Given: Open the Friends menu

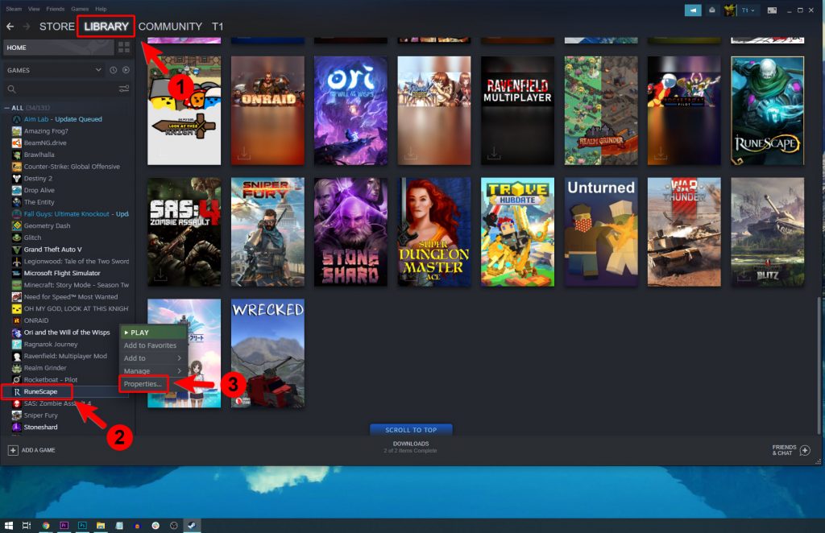Looking at the screenshot, I should 56,9.
